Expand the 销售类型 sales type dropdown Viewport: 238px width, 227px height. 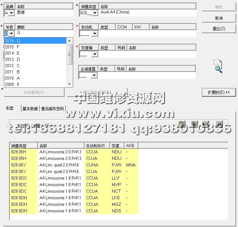[95, 13]
